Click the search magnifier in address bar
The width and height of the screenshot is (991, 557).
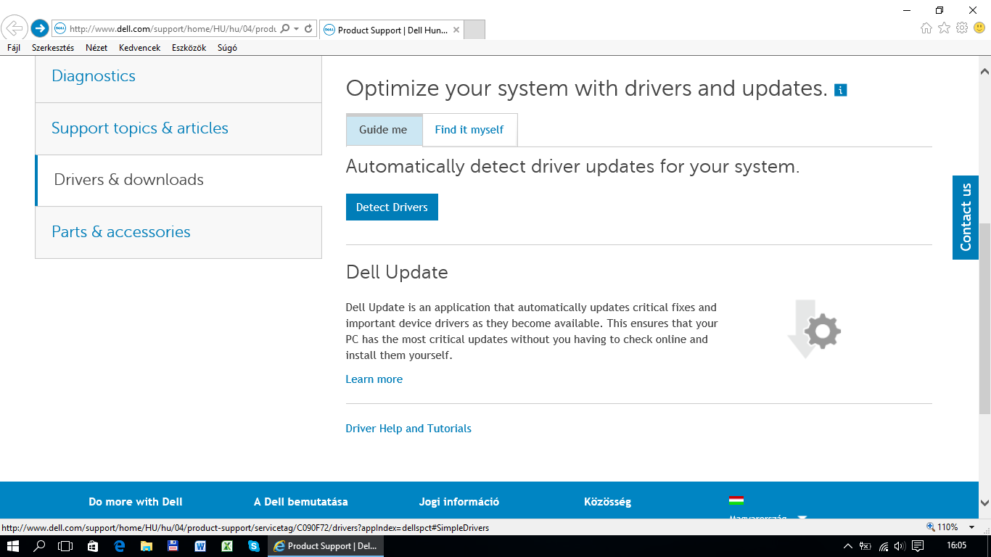285,29
